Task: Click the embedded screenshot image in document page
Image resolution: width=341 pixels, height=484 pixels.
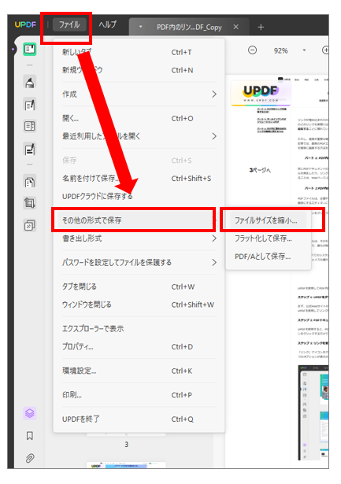Action: click(313, 412)
